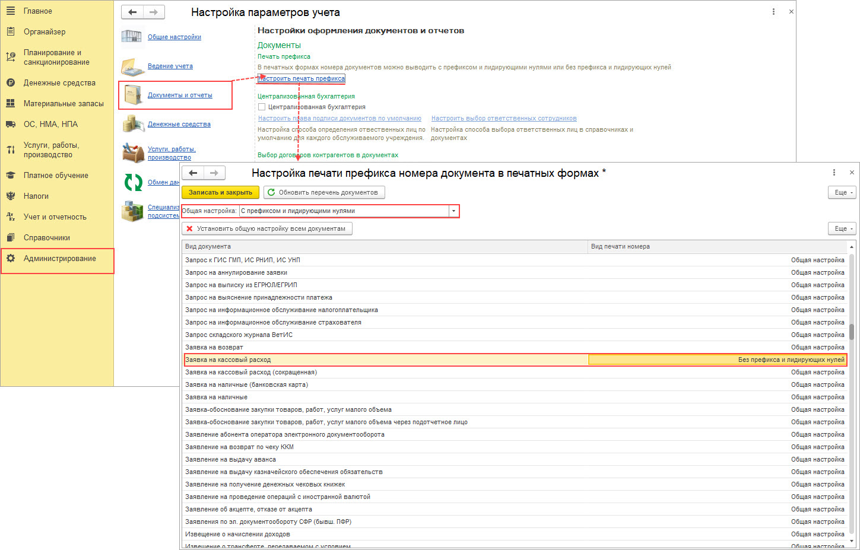The width and height of the screenshot is (860, 550).
Task: Open Учет и отчетность sidebar icon
Action: 10,217
